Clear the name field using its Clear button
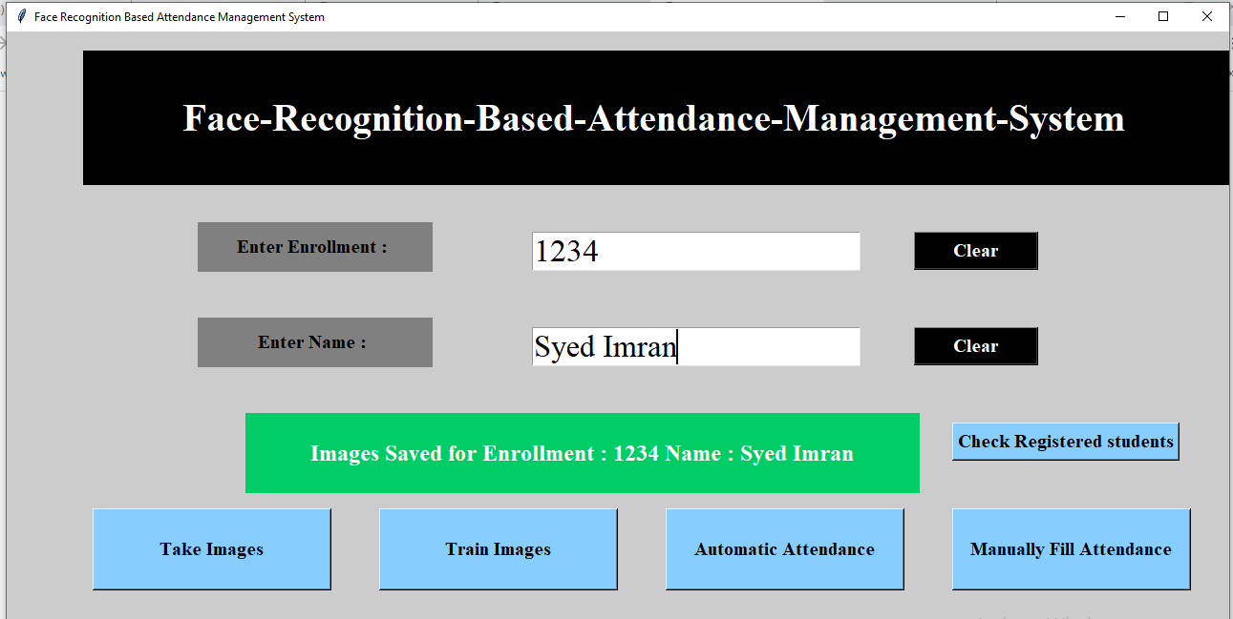Image resolution: width=1233 pixels, height=619 pixels. [x=975, y=345]
